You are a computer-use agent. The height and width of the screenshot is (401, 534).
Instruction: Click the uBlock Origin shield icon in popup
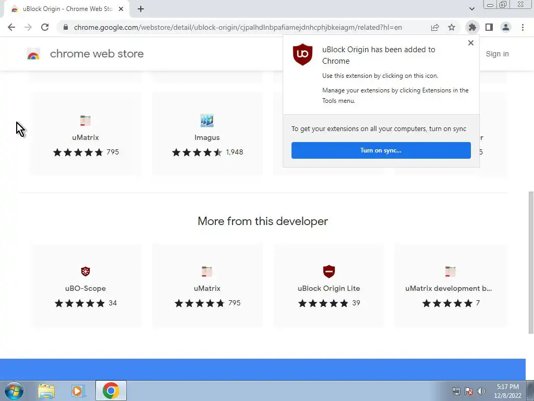point(302,54)
